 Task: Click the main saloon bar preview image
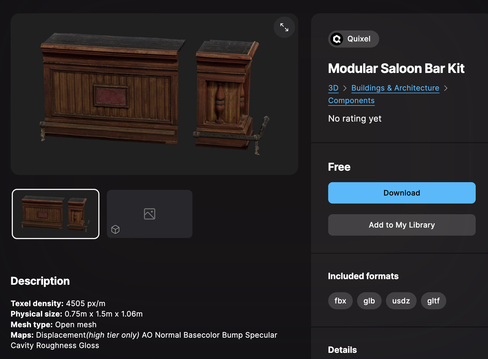point(154,94)
